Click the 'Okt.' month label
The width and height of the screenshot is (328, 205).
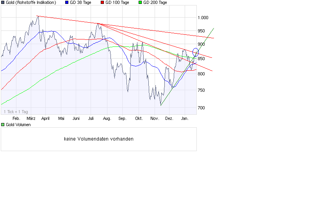139,118
